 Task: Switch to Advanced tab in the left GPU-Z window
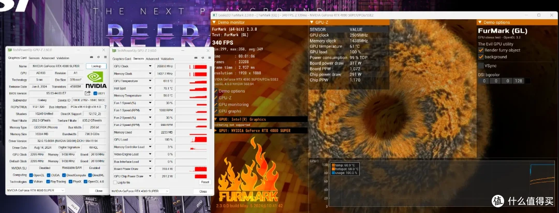tap(48, 58)
